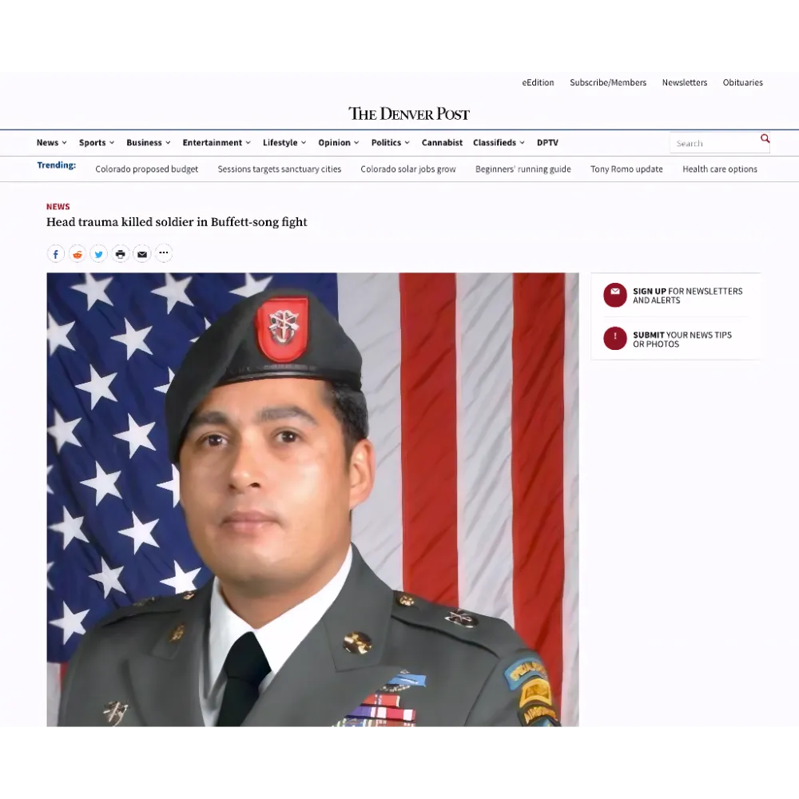Expand the News dropdown menu
Image resolution: width=799 pixels, height=799 pixels.
[x=51, y=143]
